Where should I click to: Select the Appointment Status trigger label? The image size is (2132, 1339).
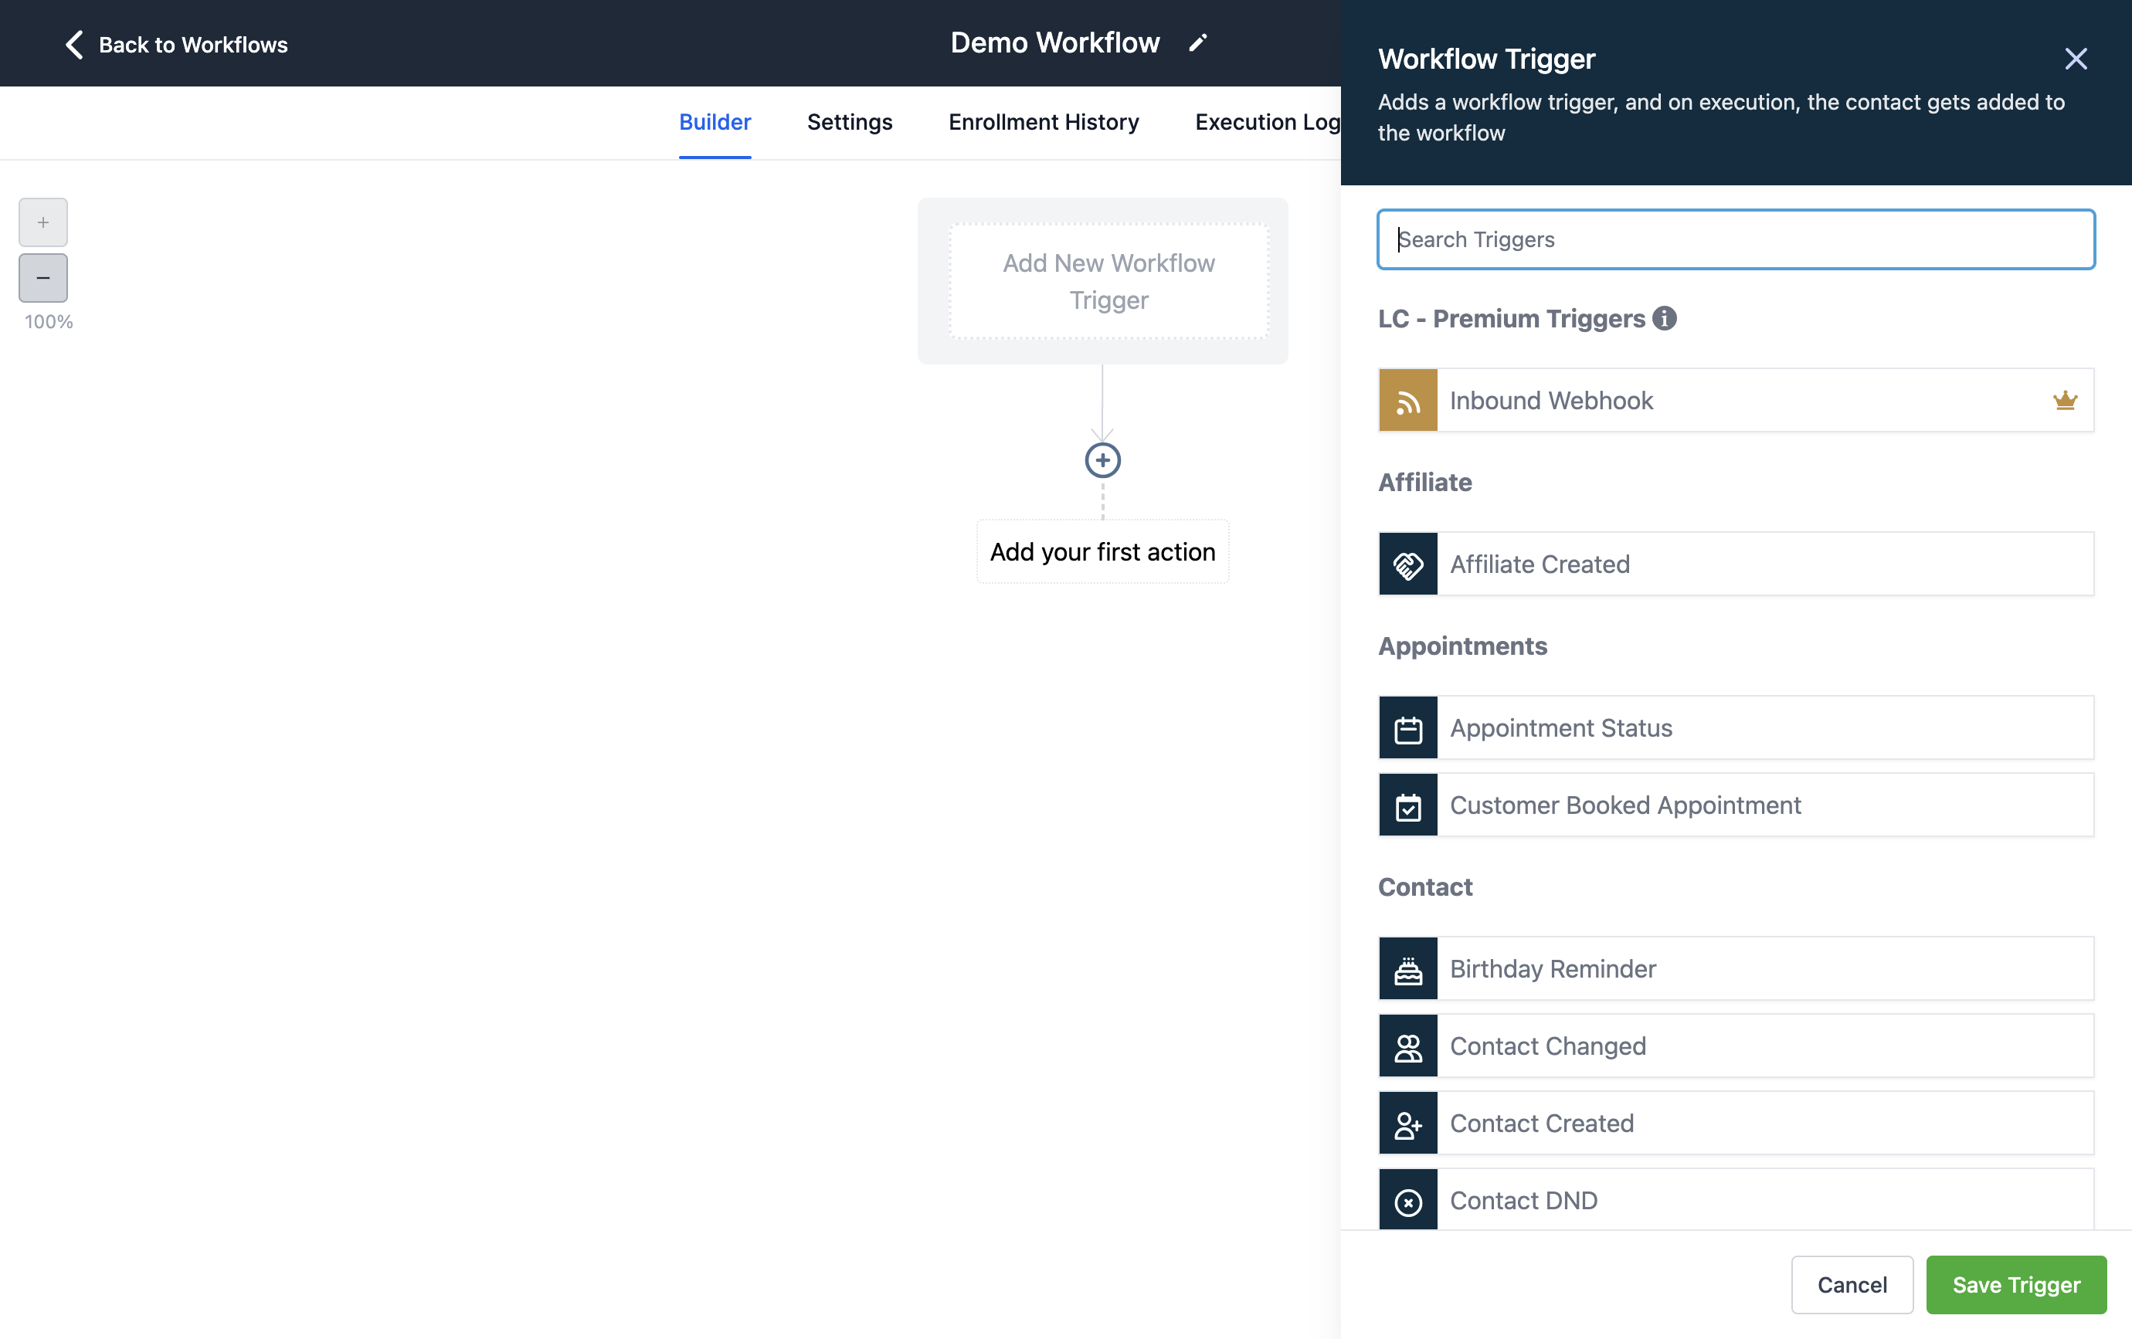(1561, 727)
